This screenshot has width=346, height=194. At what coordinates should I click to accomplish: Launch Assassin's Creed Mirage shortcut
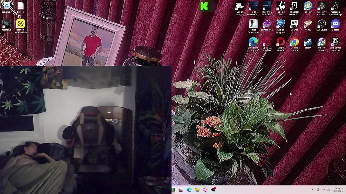point(335,9)
